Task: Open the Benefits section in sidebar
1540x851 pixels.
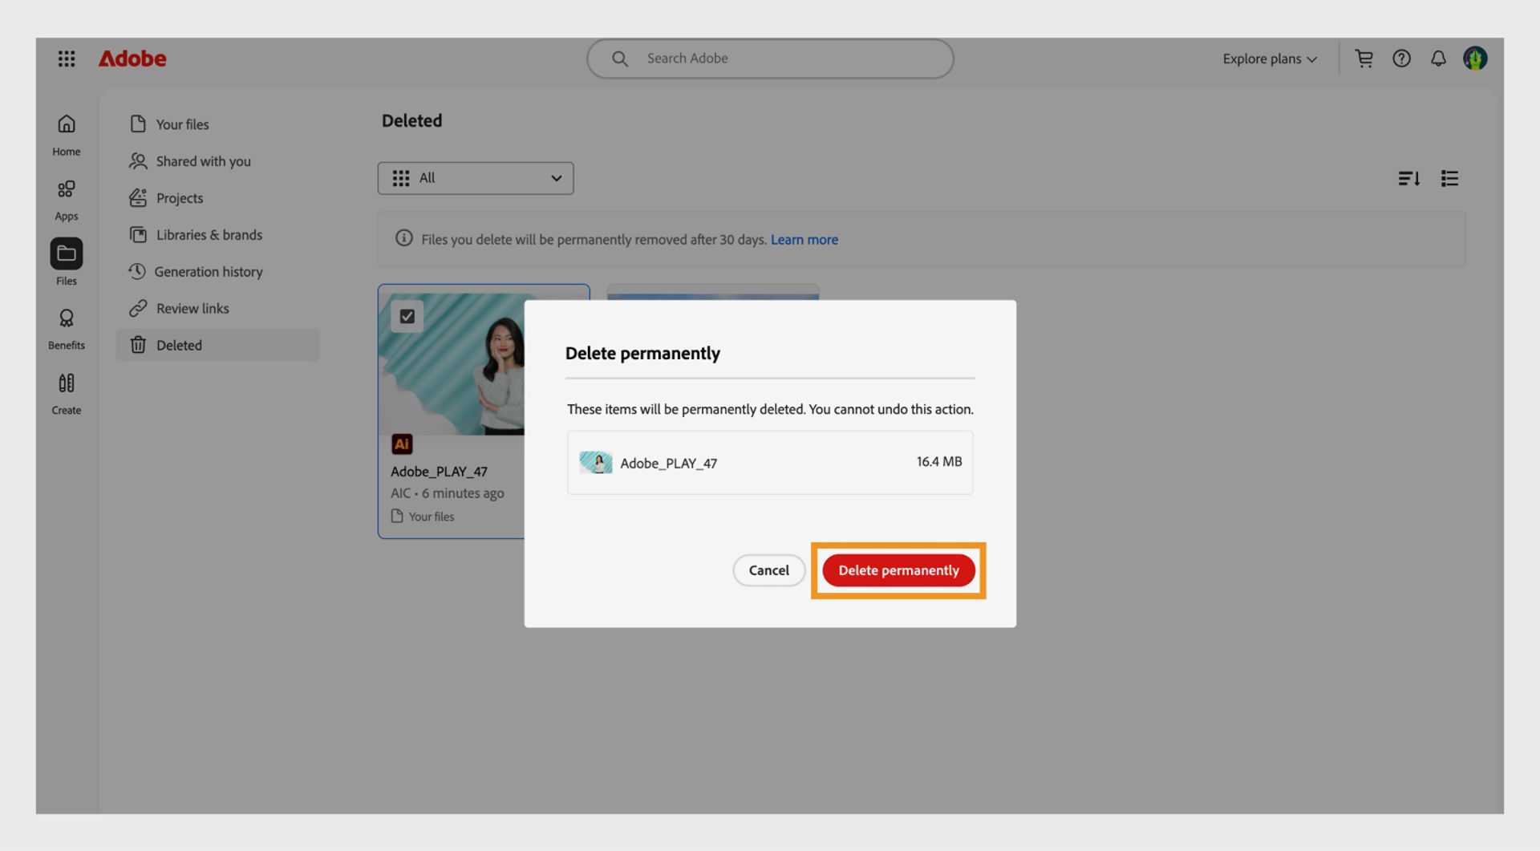Action: [66, 327]
